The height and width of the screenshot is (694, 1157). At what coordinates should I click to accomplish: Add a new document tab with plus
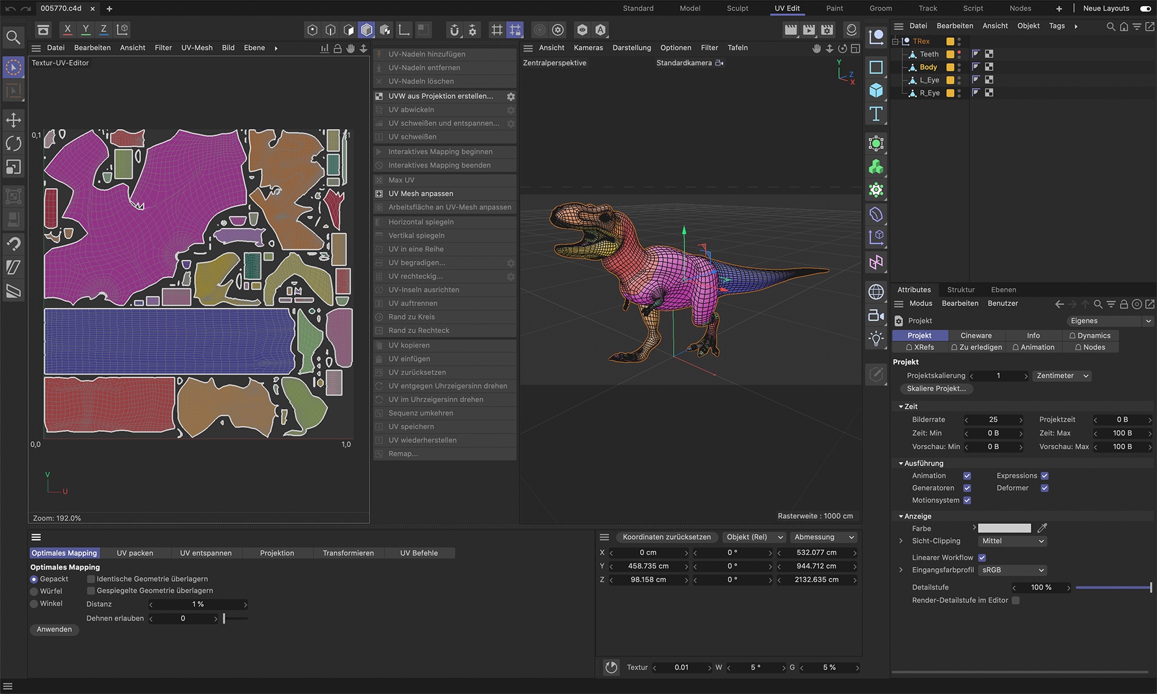[x=109, y=8]
